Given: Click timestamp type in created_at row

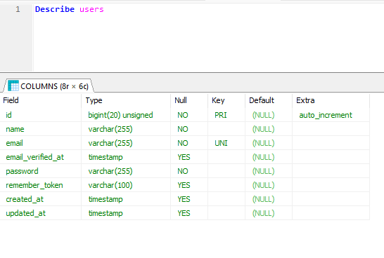Looking at the screenshot, I should [126, 199].
